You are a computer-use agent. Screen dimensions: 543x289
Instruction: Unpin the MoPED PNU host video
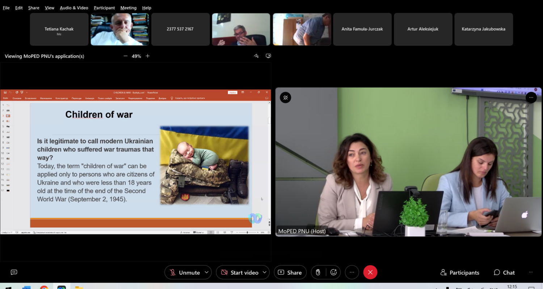pyautogui.click(x=285, y=98)
